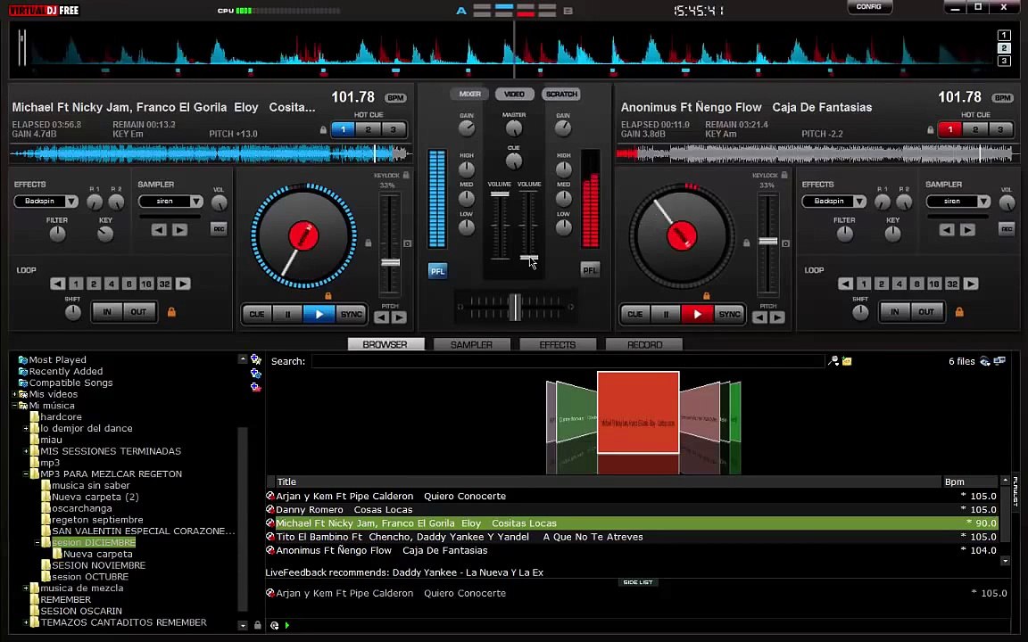Open left deck Backspin effect dropdown
The height and width of the screenshot is (642, 1028).
point(70,202)
